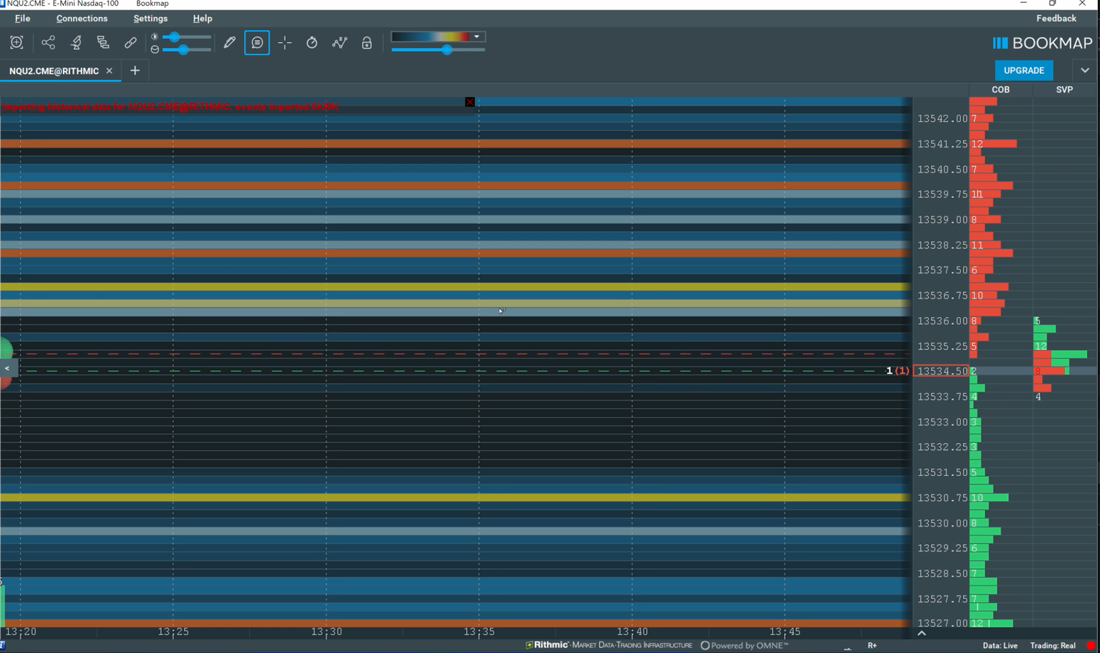Click price level 13539.00
Viewport: 1100px width, 653px height.
(x=942, y=220)
